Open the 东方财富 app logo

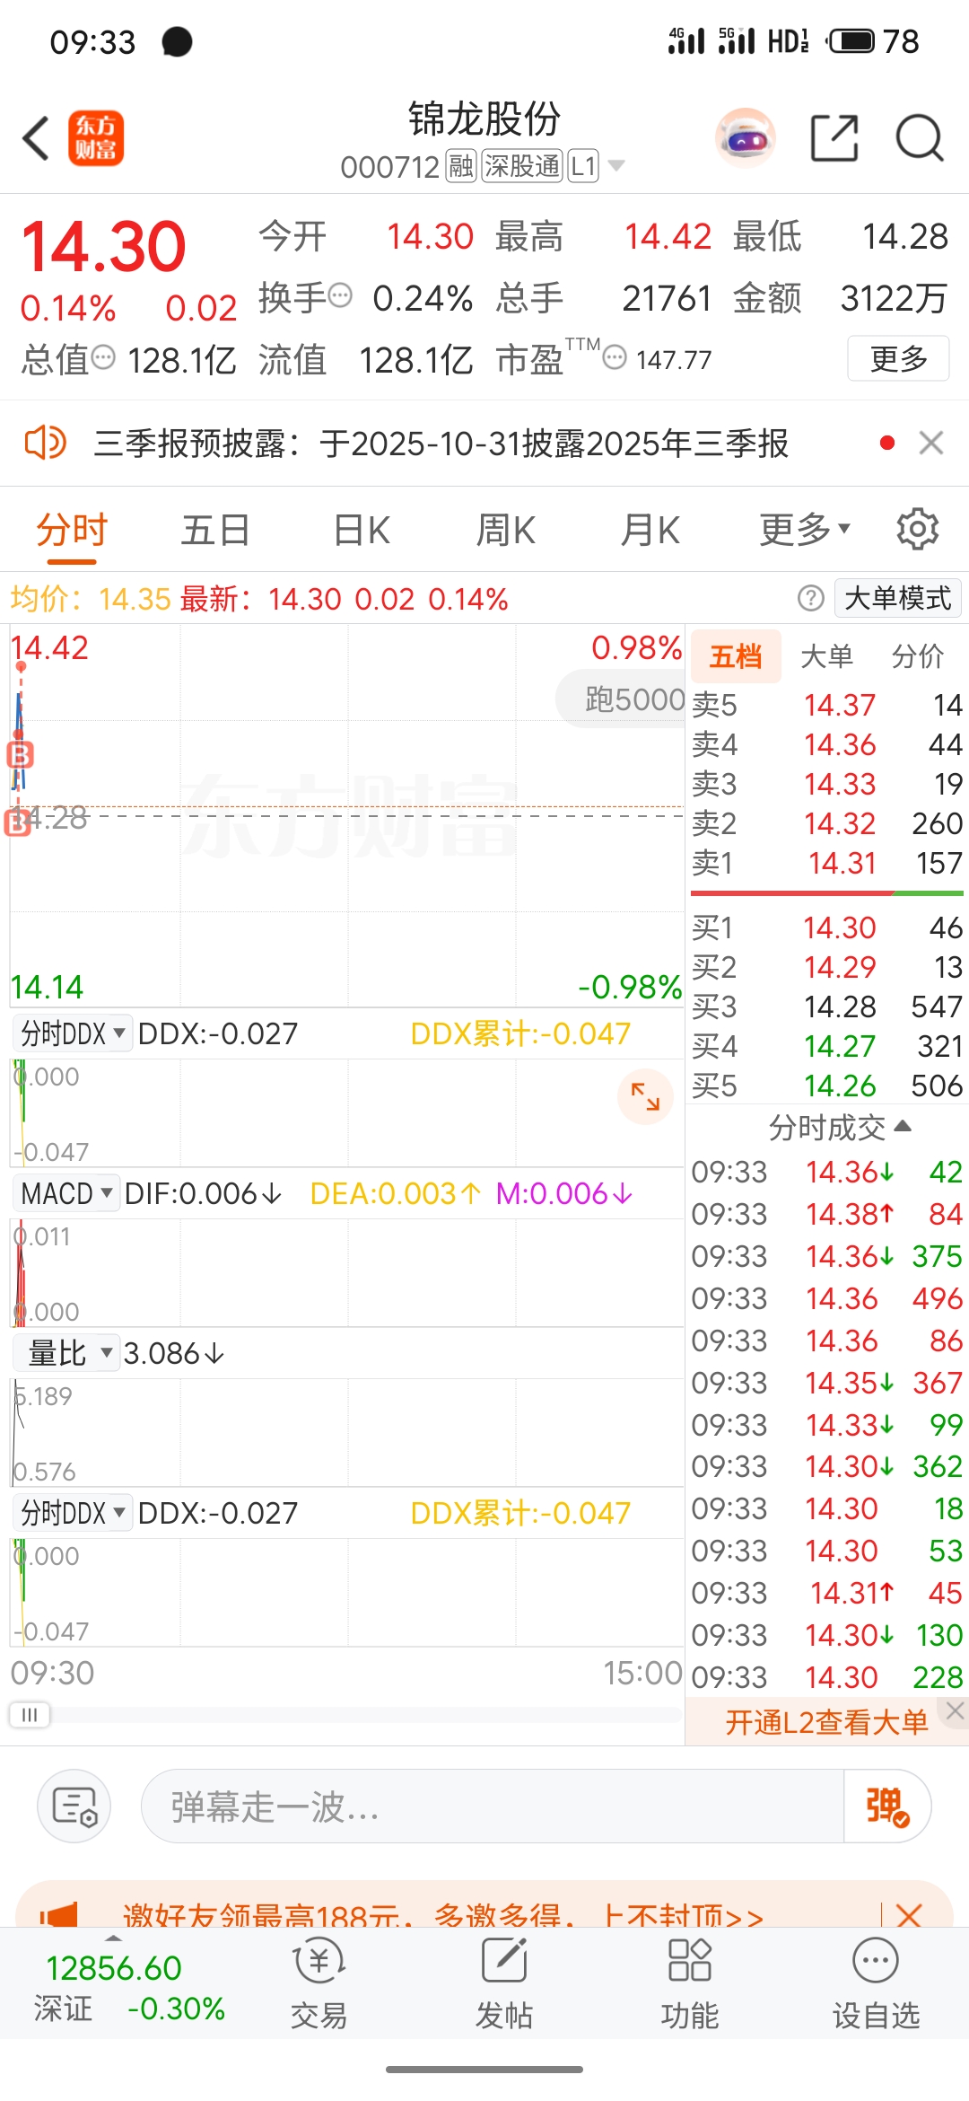[x=96, y=138]
